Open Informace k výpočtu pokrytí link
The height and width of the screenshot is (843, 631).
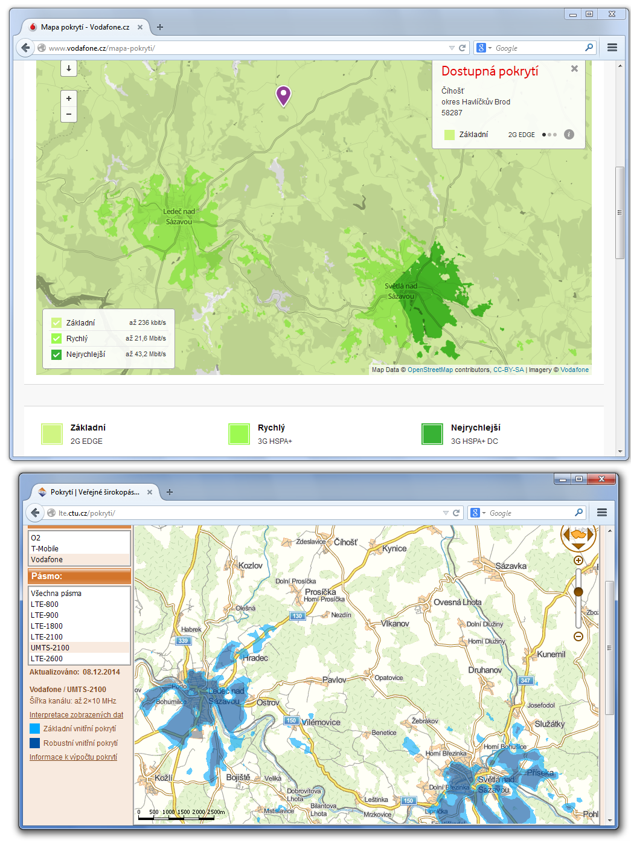click(73, 757)
